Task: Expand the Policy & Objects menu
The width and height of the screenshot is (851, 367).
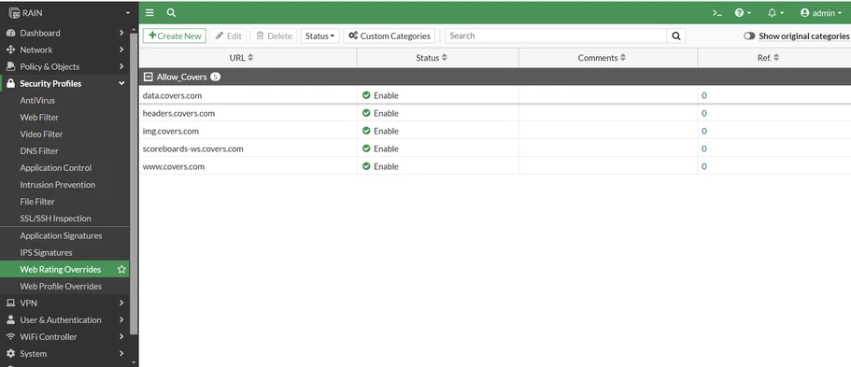Action: point(64,66)
